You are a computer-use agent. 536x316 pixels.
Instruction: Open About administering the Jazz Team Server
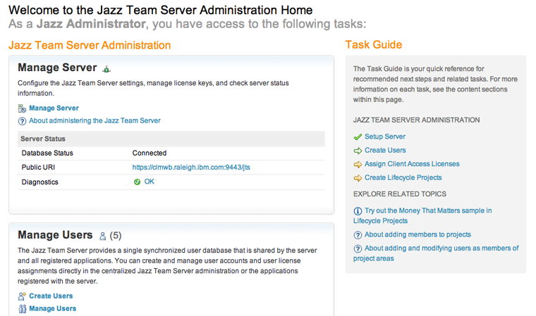click(x=95, y=121)
